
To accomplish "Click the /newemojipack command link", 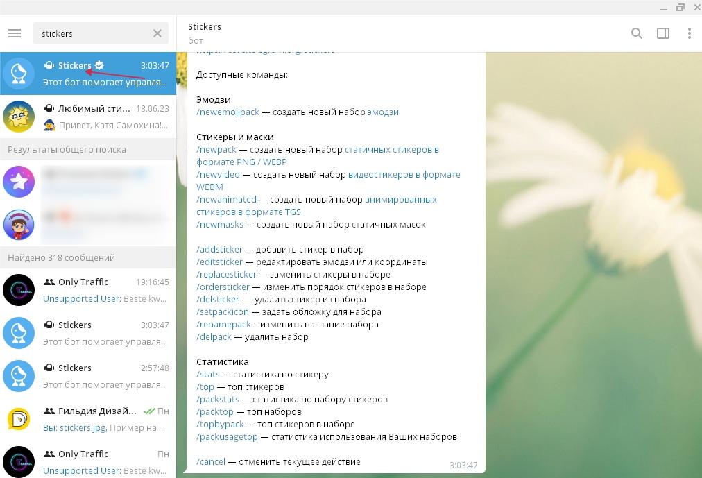I will point(228,112).
